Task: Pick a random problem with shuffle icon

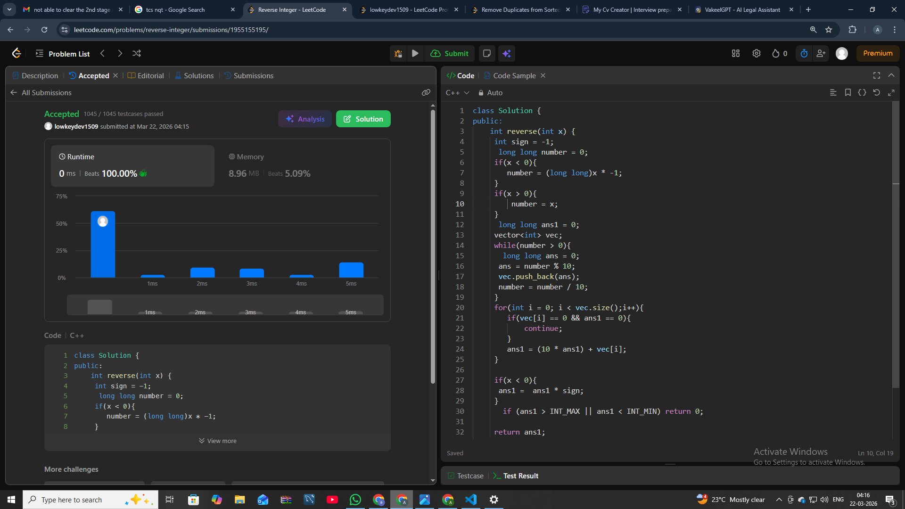Action: pyautogui.click(x=137, y=53)
